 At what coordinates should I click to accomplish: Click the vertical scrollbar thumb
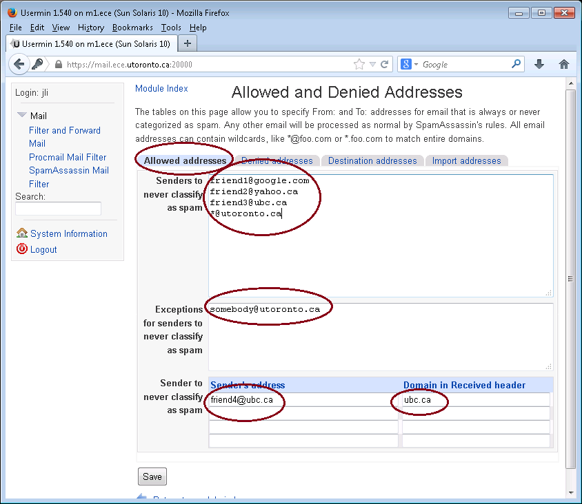(x=570, y=279)
